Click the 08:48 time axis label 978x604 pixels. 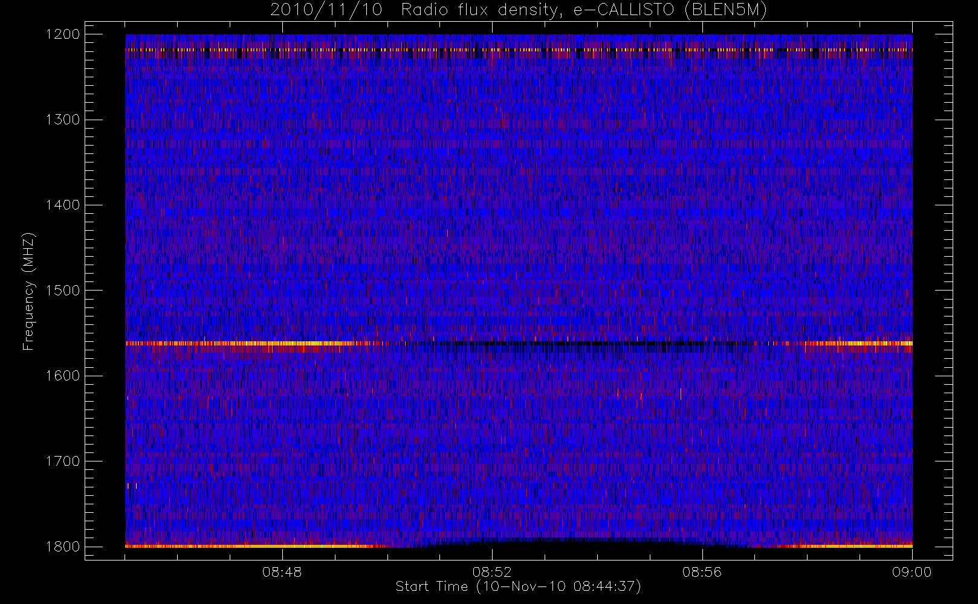click(x=282, y=572)
